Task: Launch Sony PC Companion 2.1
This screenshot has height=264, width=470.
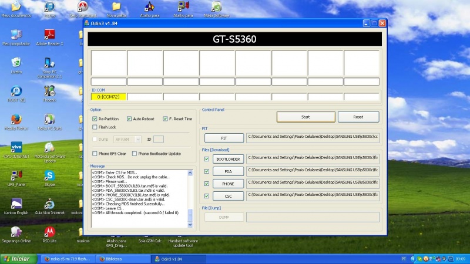Action: 49,68
